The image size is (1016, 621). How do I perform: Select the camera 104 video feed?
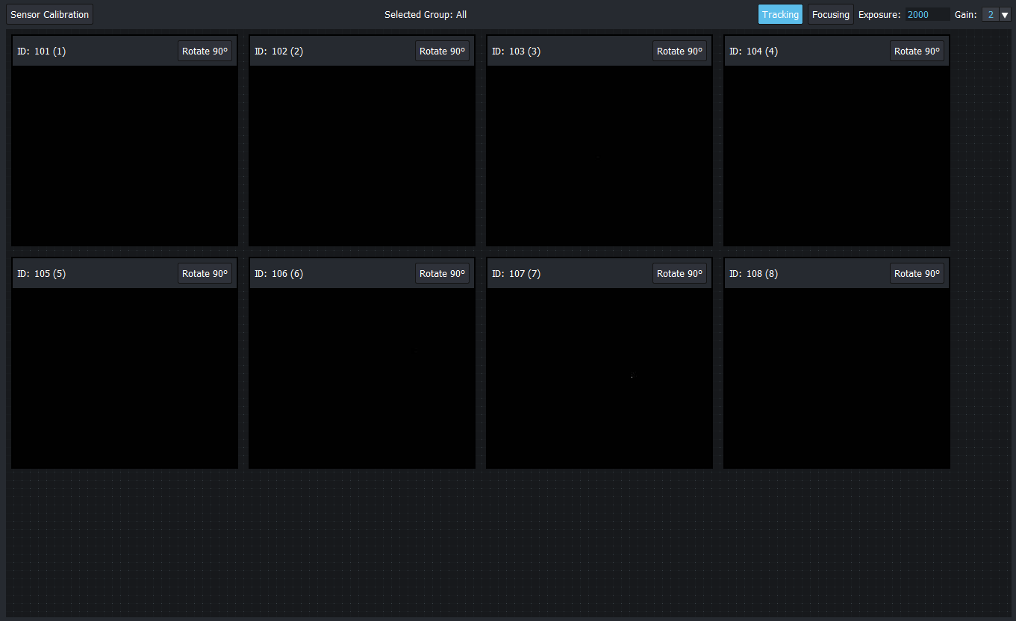click(x=836, y=155)
